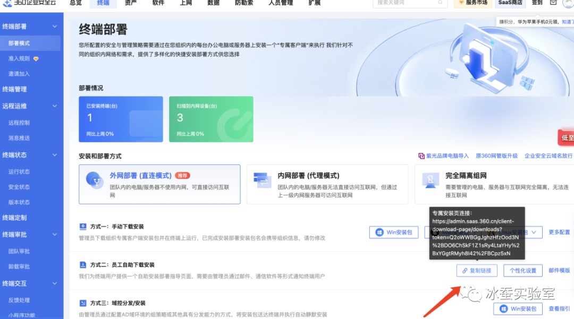Click the chain link icon in 复制链接
Screen dimensions: 574x319
point(465,270)
